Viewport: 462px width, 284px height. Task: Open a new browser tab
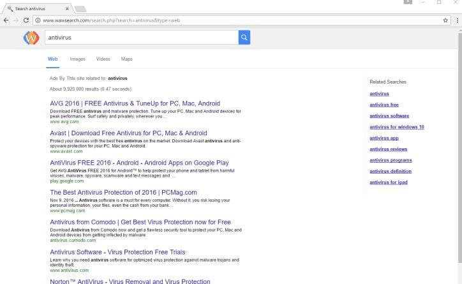click(x=80, y=9)
